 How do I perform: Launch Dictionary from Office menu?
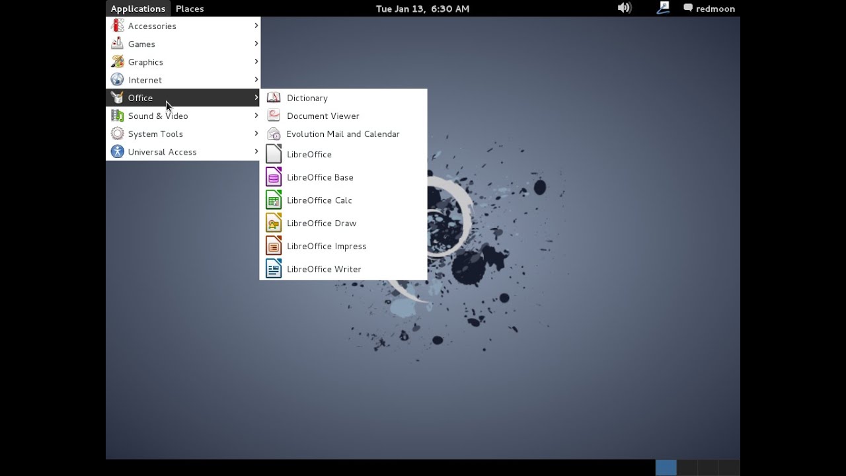coord(344,98)
